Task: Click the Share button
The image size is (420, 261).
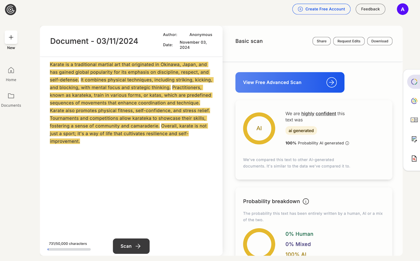Action: point(321,41)
